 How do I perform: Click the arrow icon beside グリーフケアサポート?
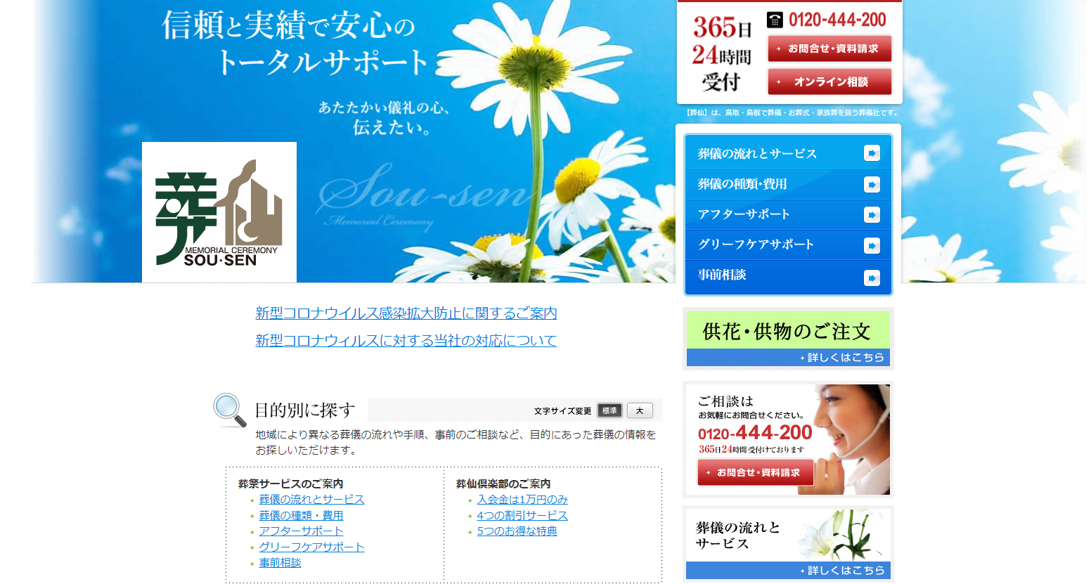pyautogui.click(x=872, y=245)
